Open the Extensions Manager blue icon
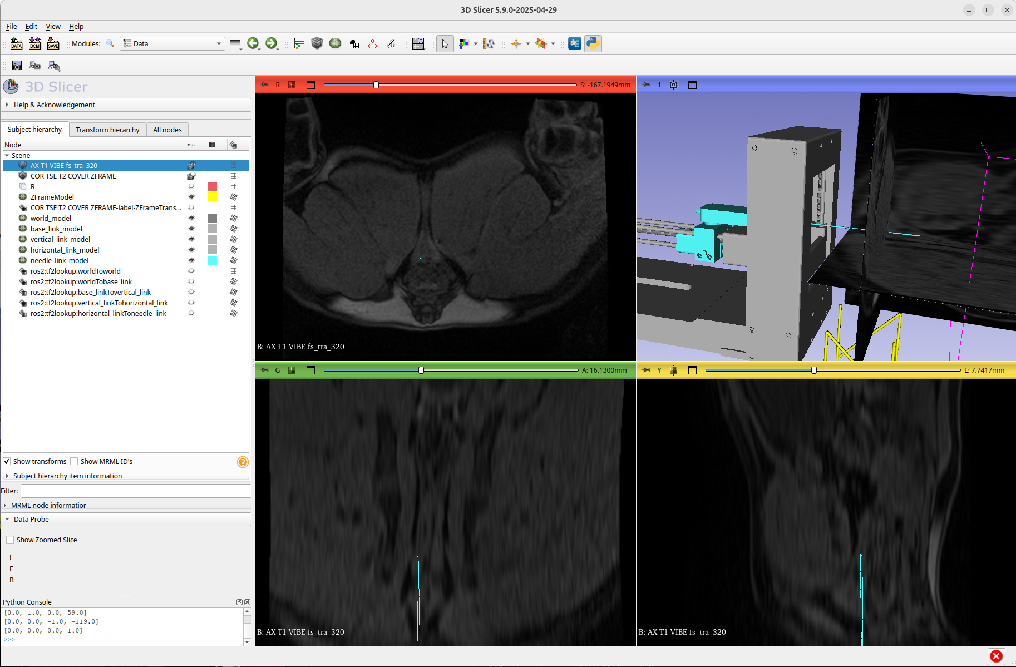This screenshot has width=1016, height=667. pyautogui.click(x=575, y=43)
